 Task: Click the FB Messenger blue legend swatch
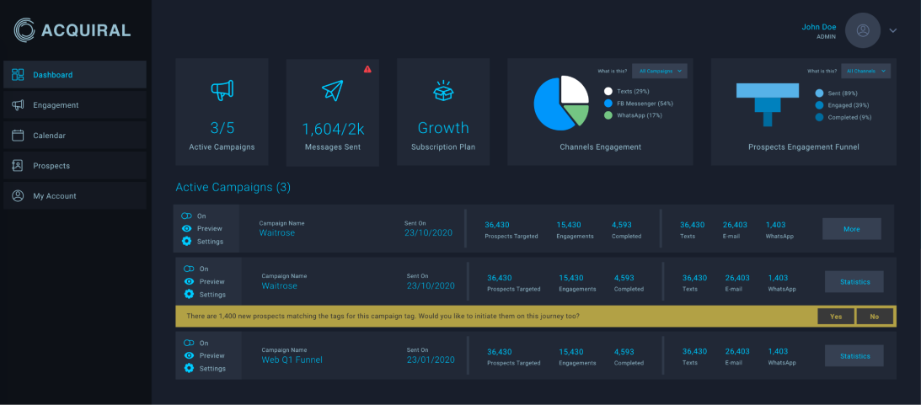tap(608, 104)
